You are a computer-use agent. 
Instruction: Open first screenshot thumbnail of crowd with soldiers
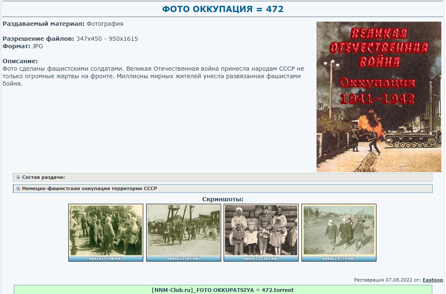[106, 230]
